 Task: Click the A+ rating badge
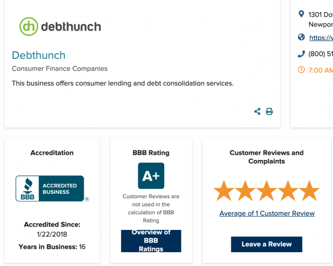(x=151, y=176)
